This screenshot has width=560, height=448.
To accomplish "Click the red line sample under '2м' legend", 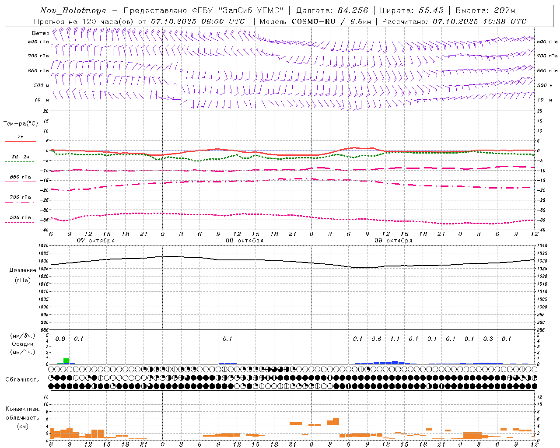I will pyautogui.click(x=20, y=141).
